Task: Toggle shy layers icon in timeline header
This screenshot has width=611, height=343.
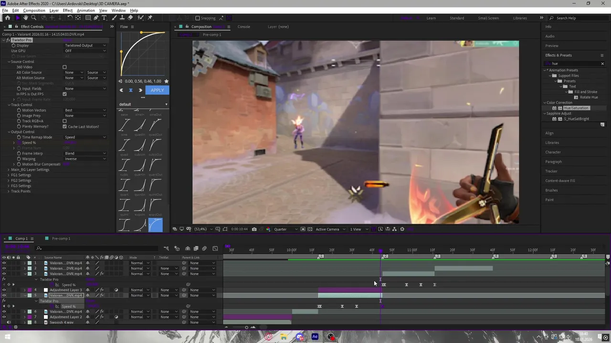Action: 188,248
